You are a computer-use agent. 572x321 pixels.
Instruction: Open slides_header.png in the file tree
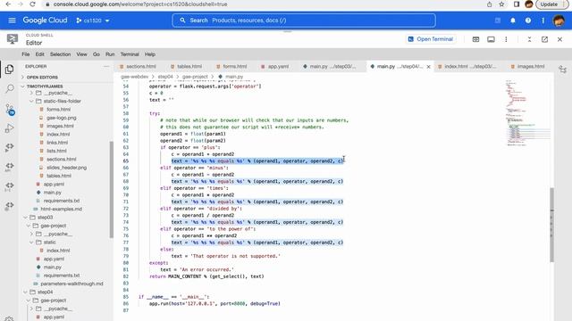click(x=66, y=168)
